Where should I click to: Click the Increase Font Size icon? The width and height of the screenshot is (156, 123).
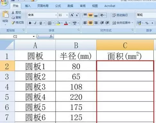coord(72,15)
